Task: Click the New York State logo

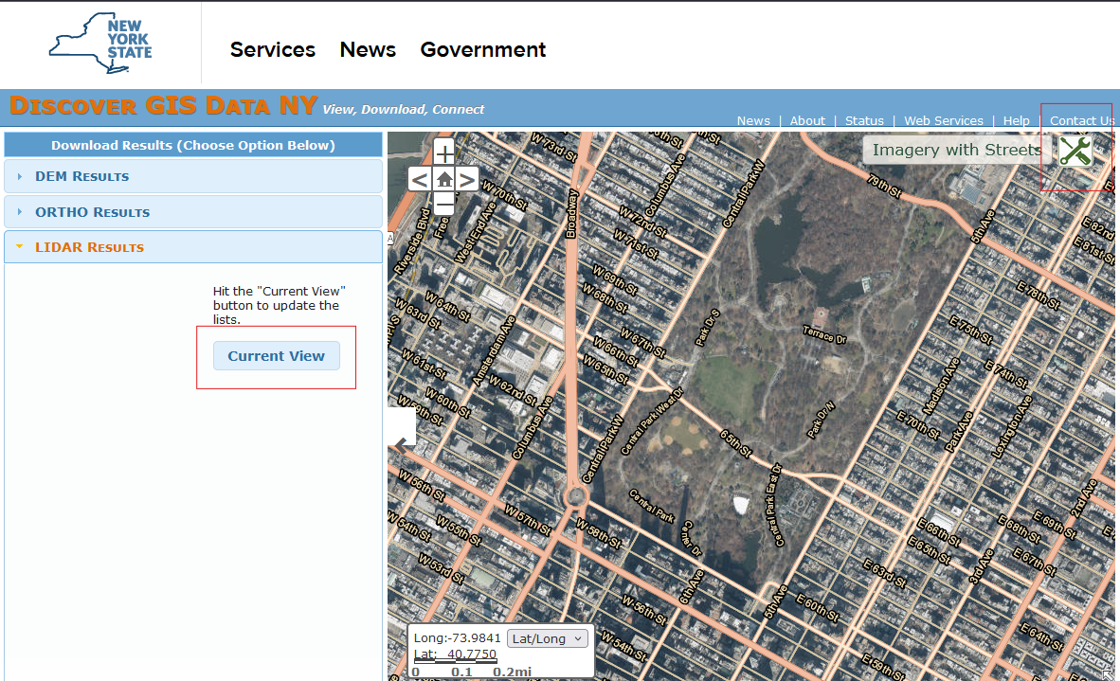Action: tap(101, 44)
